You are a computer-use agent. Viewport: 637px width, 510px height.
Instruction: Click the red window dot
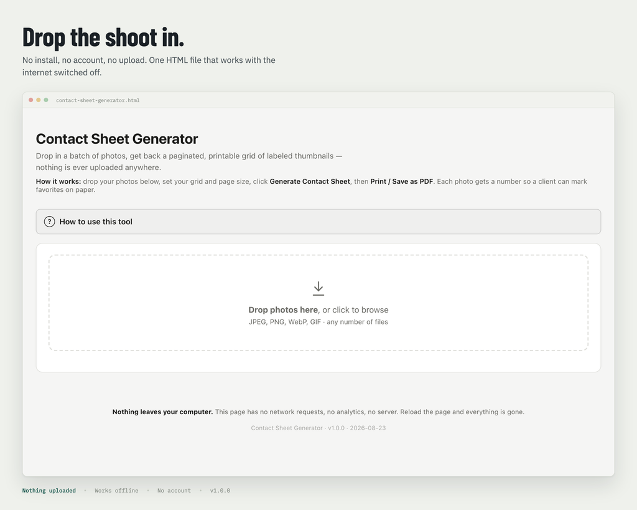tap(31, 100)
